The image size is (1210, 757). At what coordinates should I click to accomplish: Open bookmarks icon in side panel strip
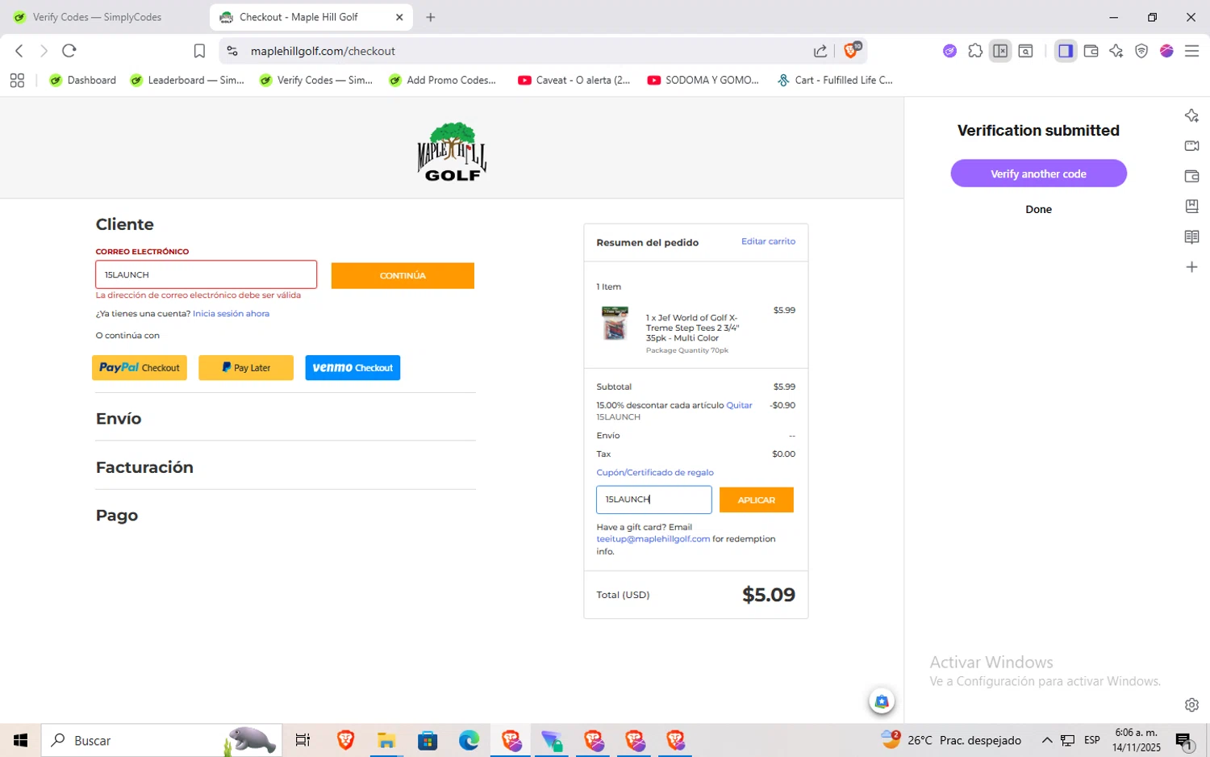click(x=1191, y=206)
